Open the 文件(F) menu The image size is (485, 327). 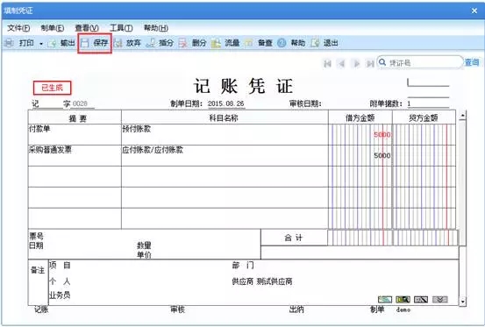[18, 28]
